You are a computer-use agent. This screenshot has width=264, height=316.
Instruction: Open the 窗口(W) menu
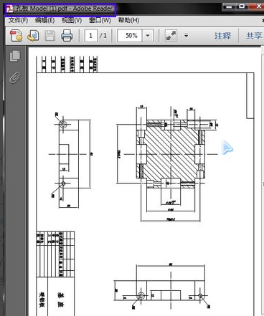click(100, 20)
